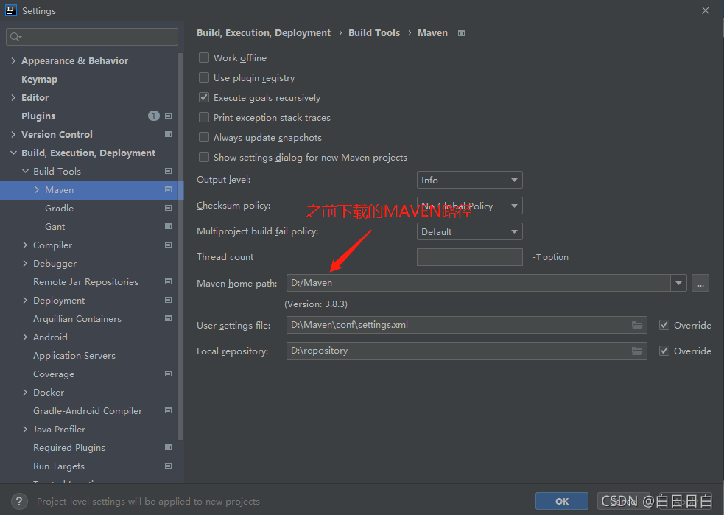Click the project-level icon on Maven row
This screenshot has height=515, width=724.
click(x=169, y=190)
